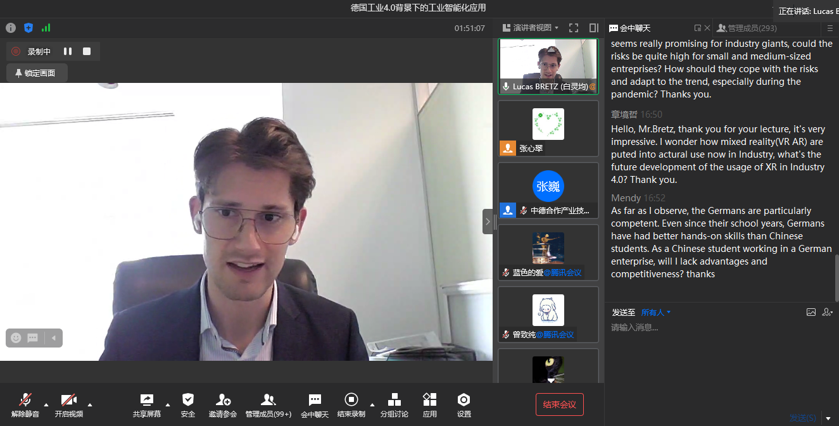This screenshot has height=426, width=839.
Task: Switch to the Manage Members (管理成员) tab
Action: [746, 28]
